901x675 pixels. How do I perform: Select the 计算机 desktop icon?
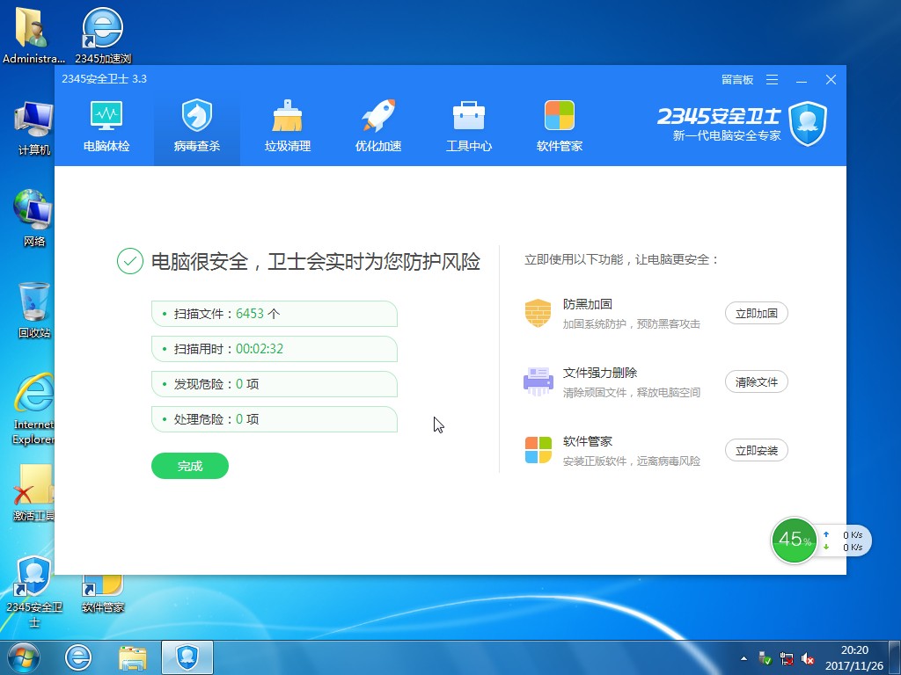point(34,128)
